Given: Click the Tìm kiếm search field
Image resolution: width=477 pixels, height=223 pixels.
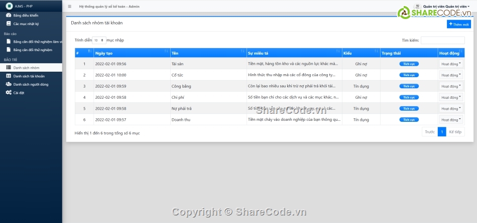Looking at the screenshot, I should (442, 40).
